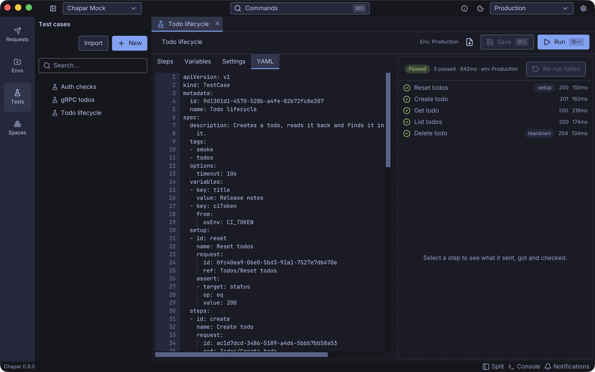The height and width of the screenshot is (372, 595).
Task: Switch to the Settings tab
Action: click(234, 61)
